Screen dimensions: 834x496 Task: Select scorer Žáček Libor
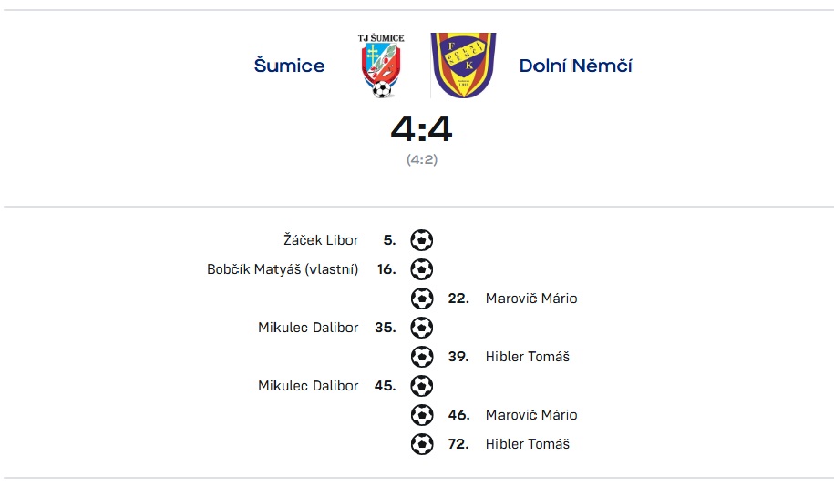321,240
